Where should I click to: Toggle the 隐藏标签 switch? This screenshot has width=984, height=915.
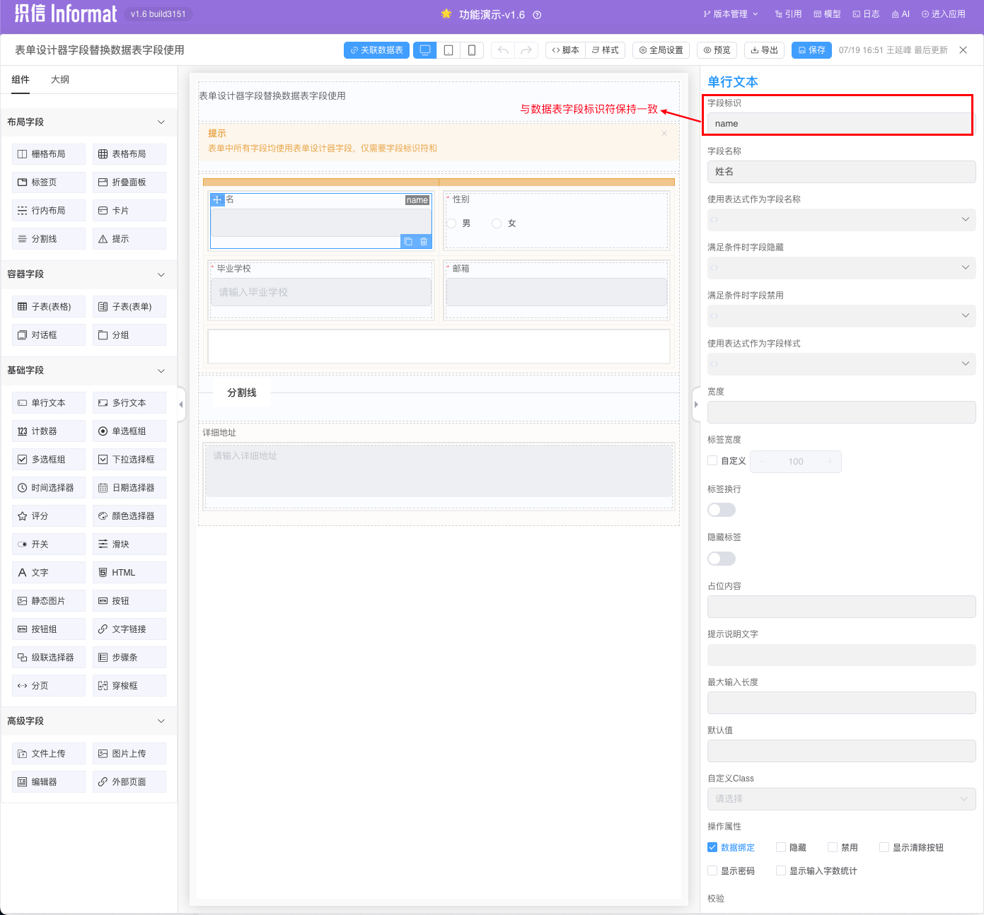coord(722,559)
